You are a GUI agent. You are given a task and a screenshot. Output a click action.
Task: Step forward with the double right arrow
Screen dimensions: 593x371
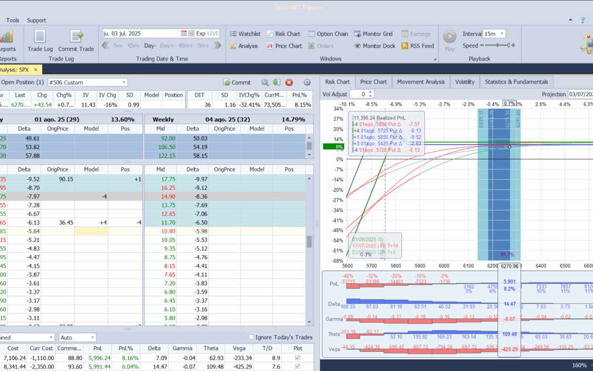(217, 46)
